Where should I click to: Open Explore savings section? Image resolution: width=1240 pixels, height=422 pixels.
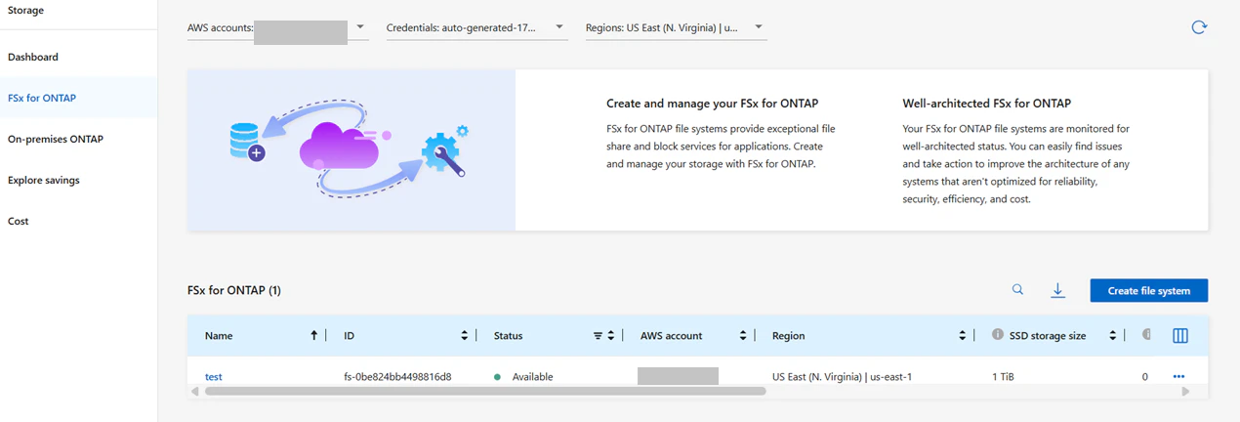pos(44,180)
